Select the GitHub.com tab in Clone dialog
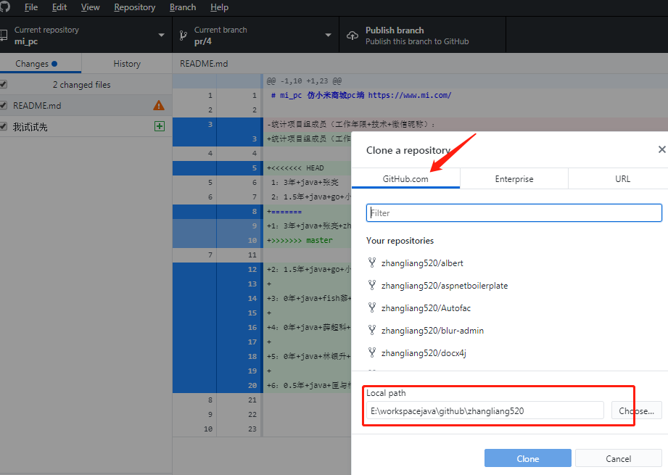 405,179
